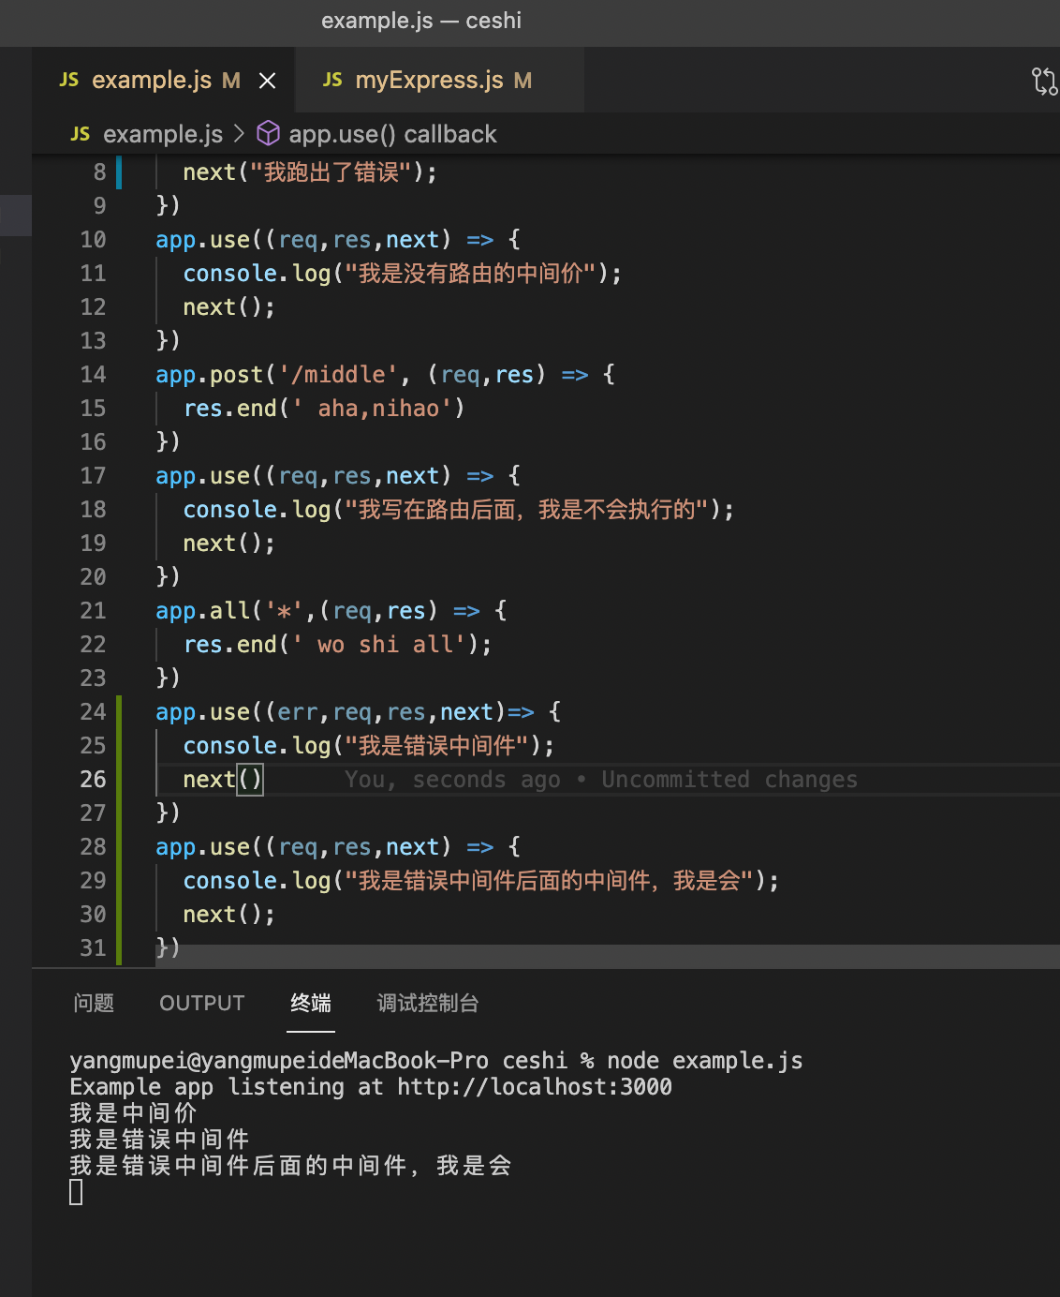Screen dimensions: 1060x1297
Task: Click app.use on line 28
Action: click(x=202, y=847)
